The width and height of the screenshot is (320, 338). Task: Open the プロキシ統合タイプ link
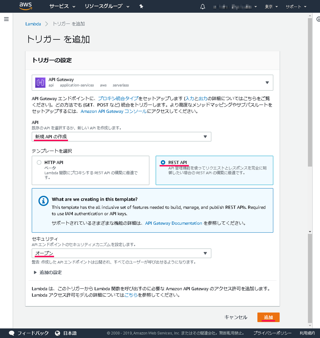point(118,98)
